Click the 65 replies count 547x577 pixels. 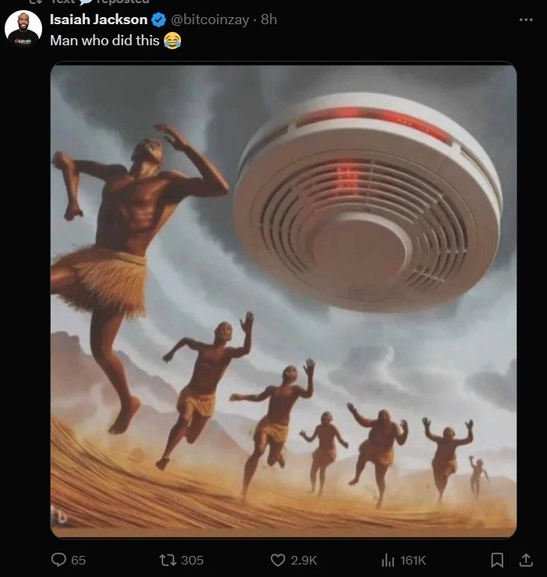click(x=78, y=561)
